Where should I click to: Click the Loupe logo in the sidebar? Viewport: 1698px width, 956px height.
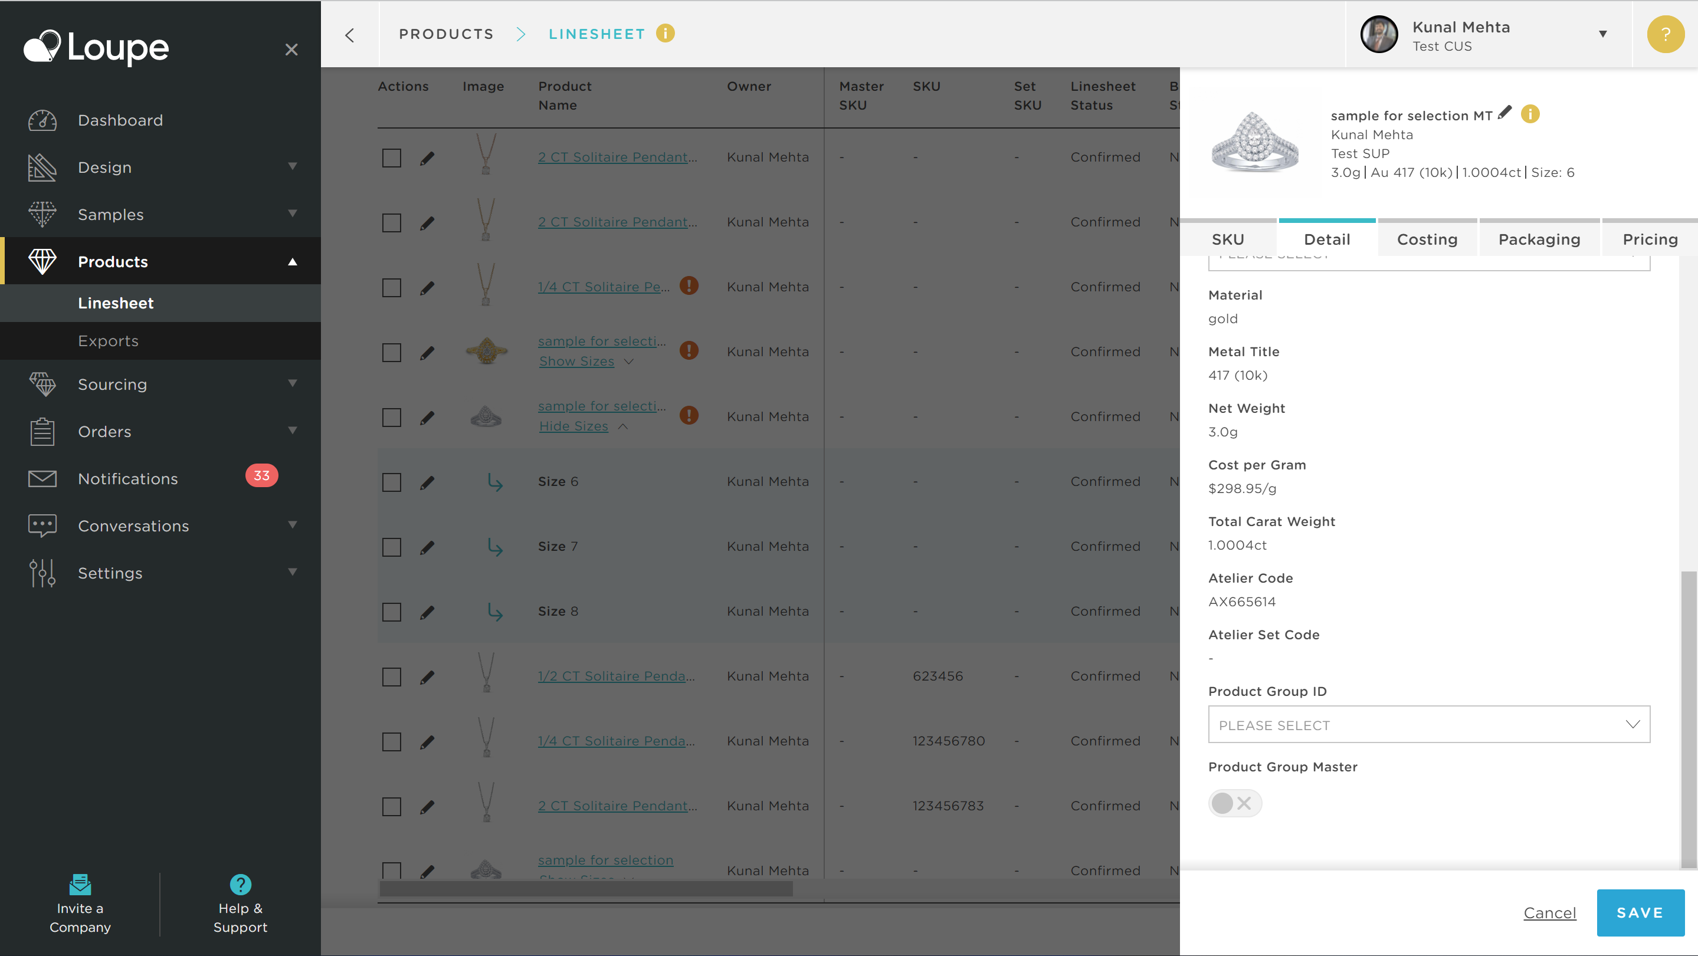(96, 47)
